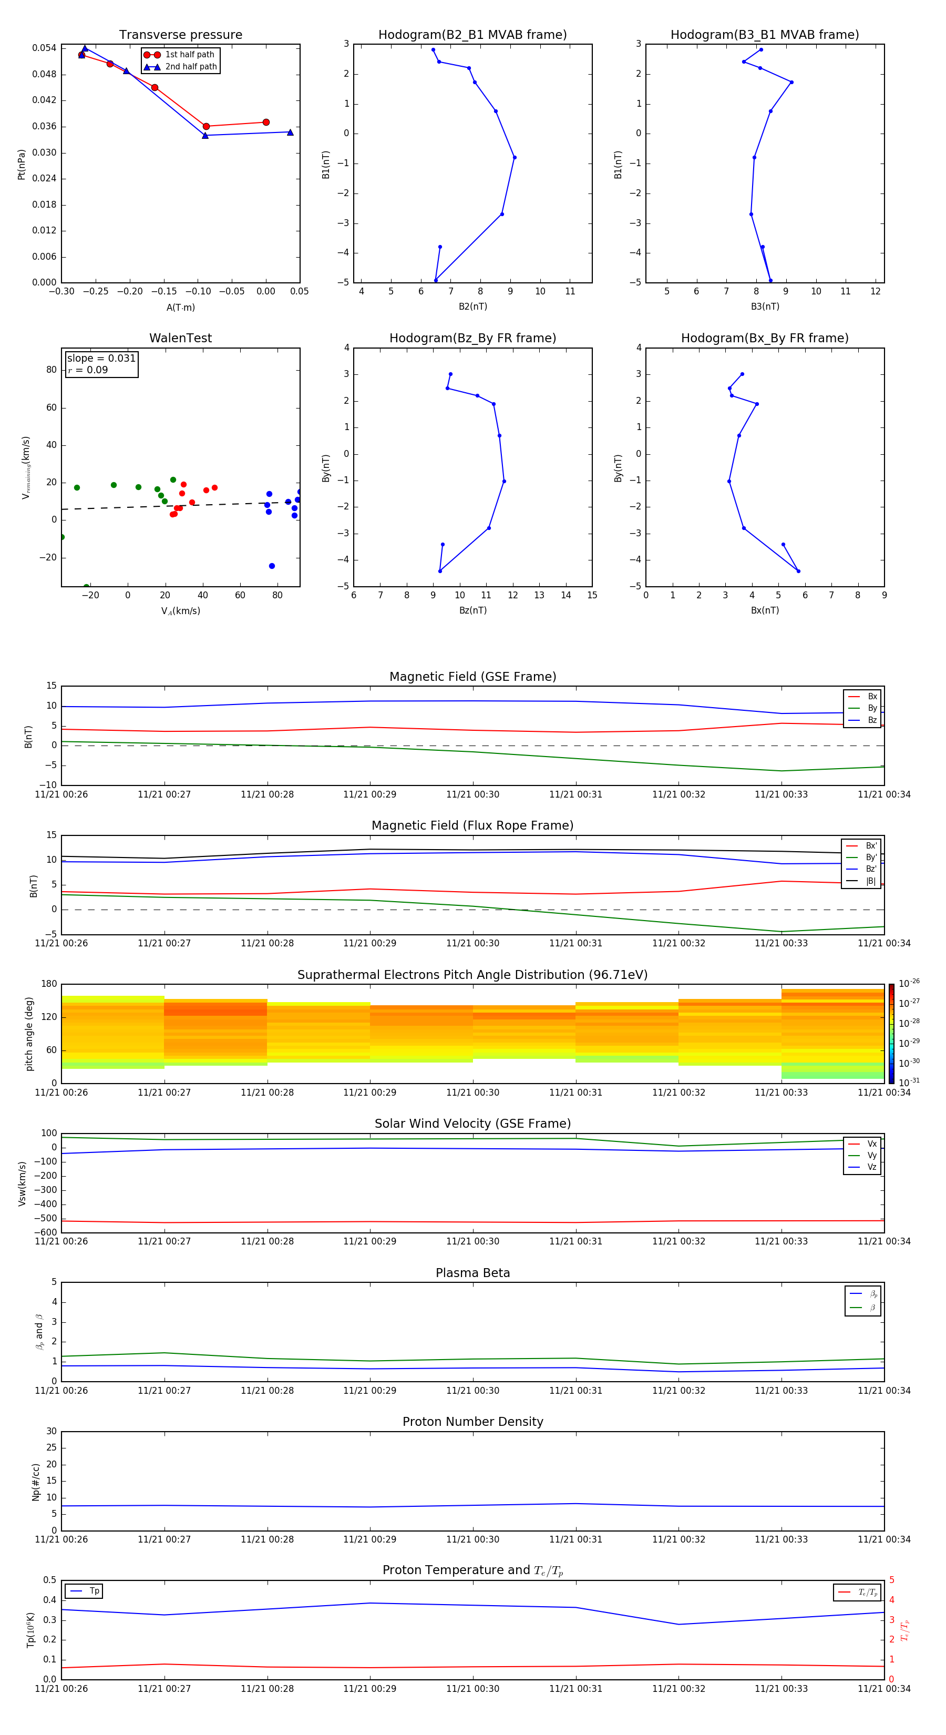Click the dashed fit line in WalenTest
Image resolution: width=946 pixels, height=1735 pixels.
coord(180,506)
